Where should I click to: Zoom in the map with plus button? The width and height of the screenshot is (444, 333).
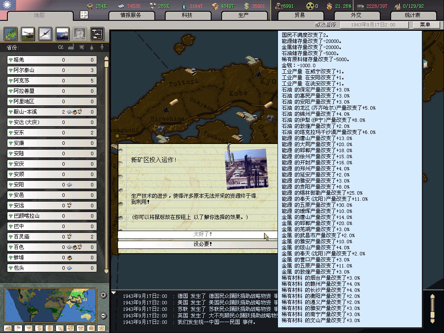pyautogui.click(x=103, y=295)
